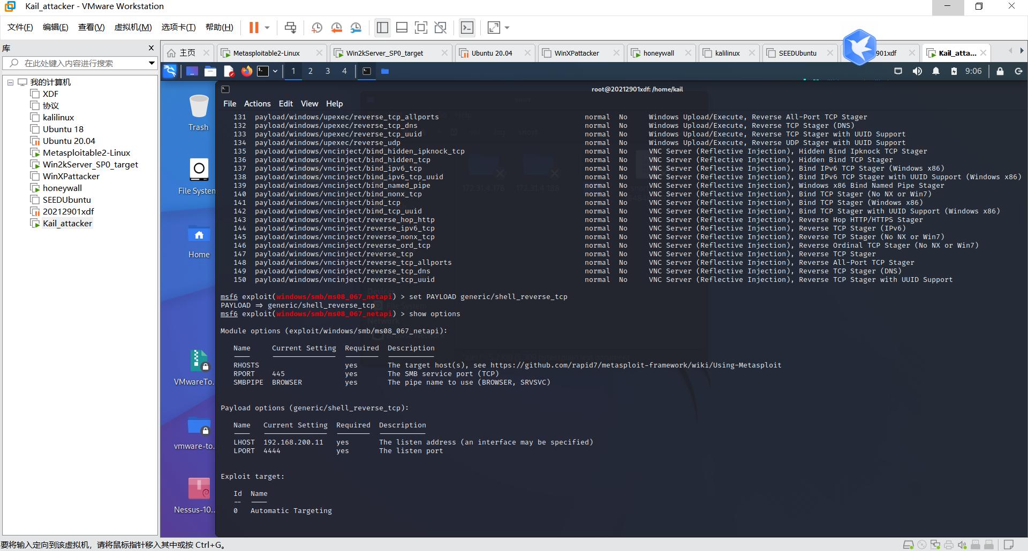
Task: Close the kalilinux tab
Action: click(x=752, y=53)
